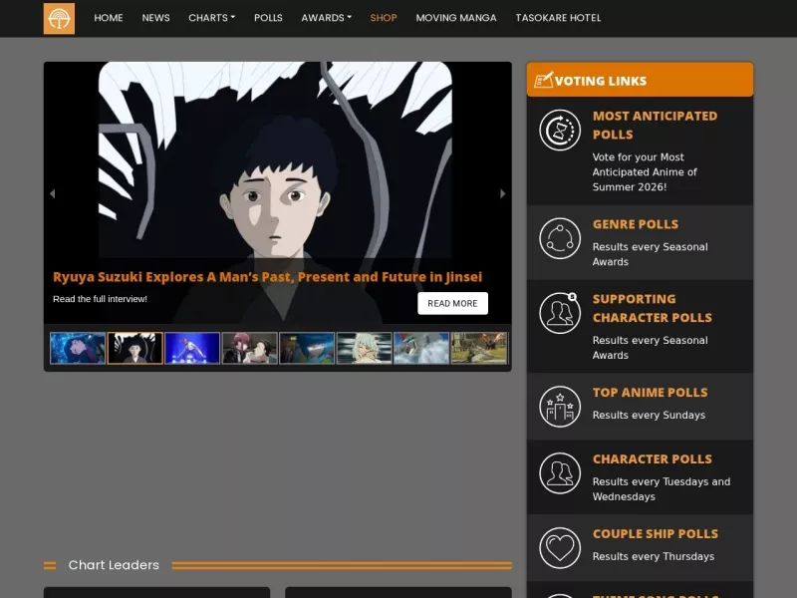Open the Tasokare Hotel nav item
This screenshot has width=797, height=598.
click(558, 18)
